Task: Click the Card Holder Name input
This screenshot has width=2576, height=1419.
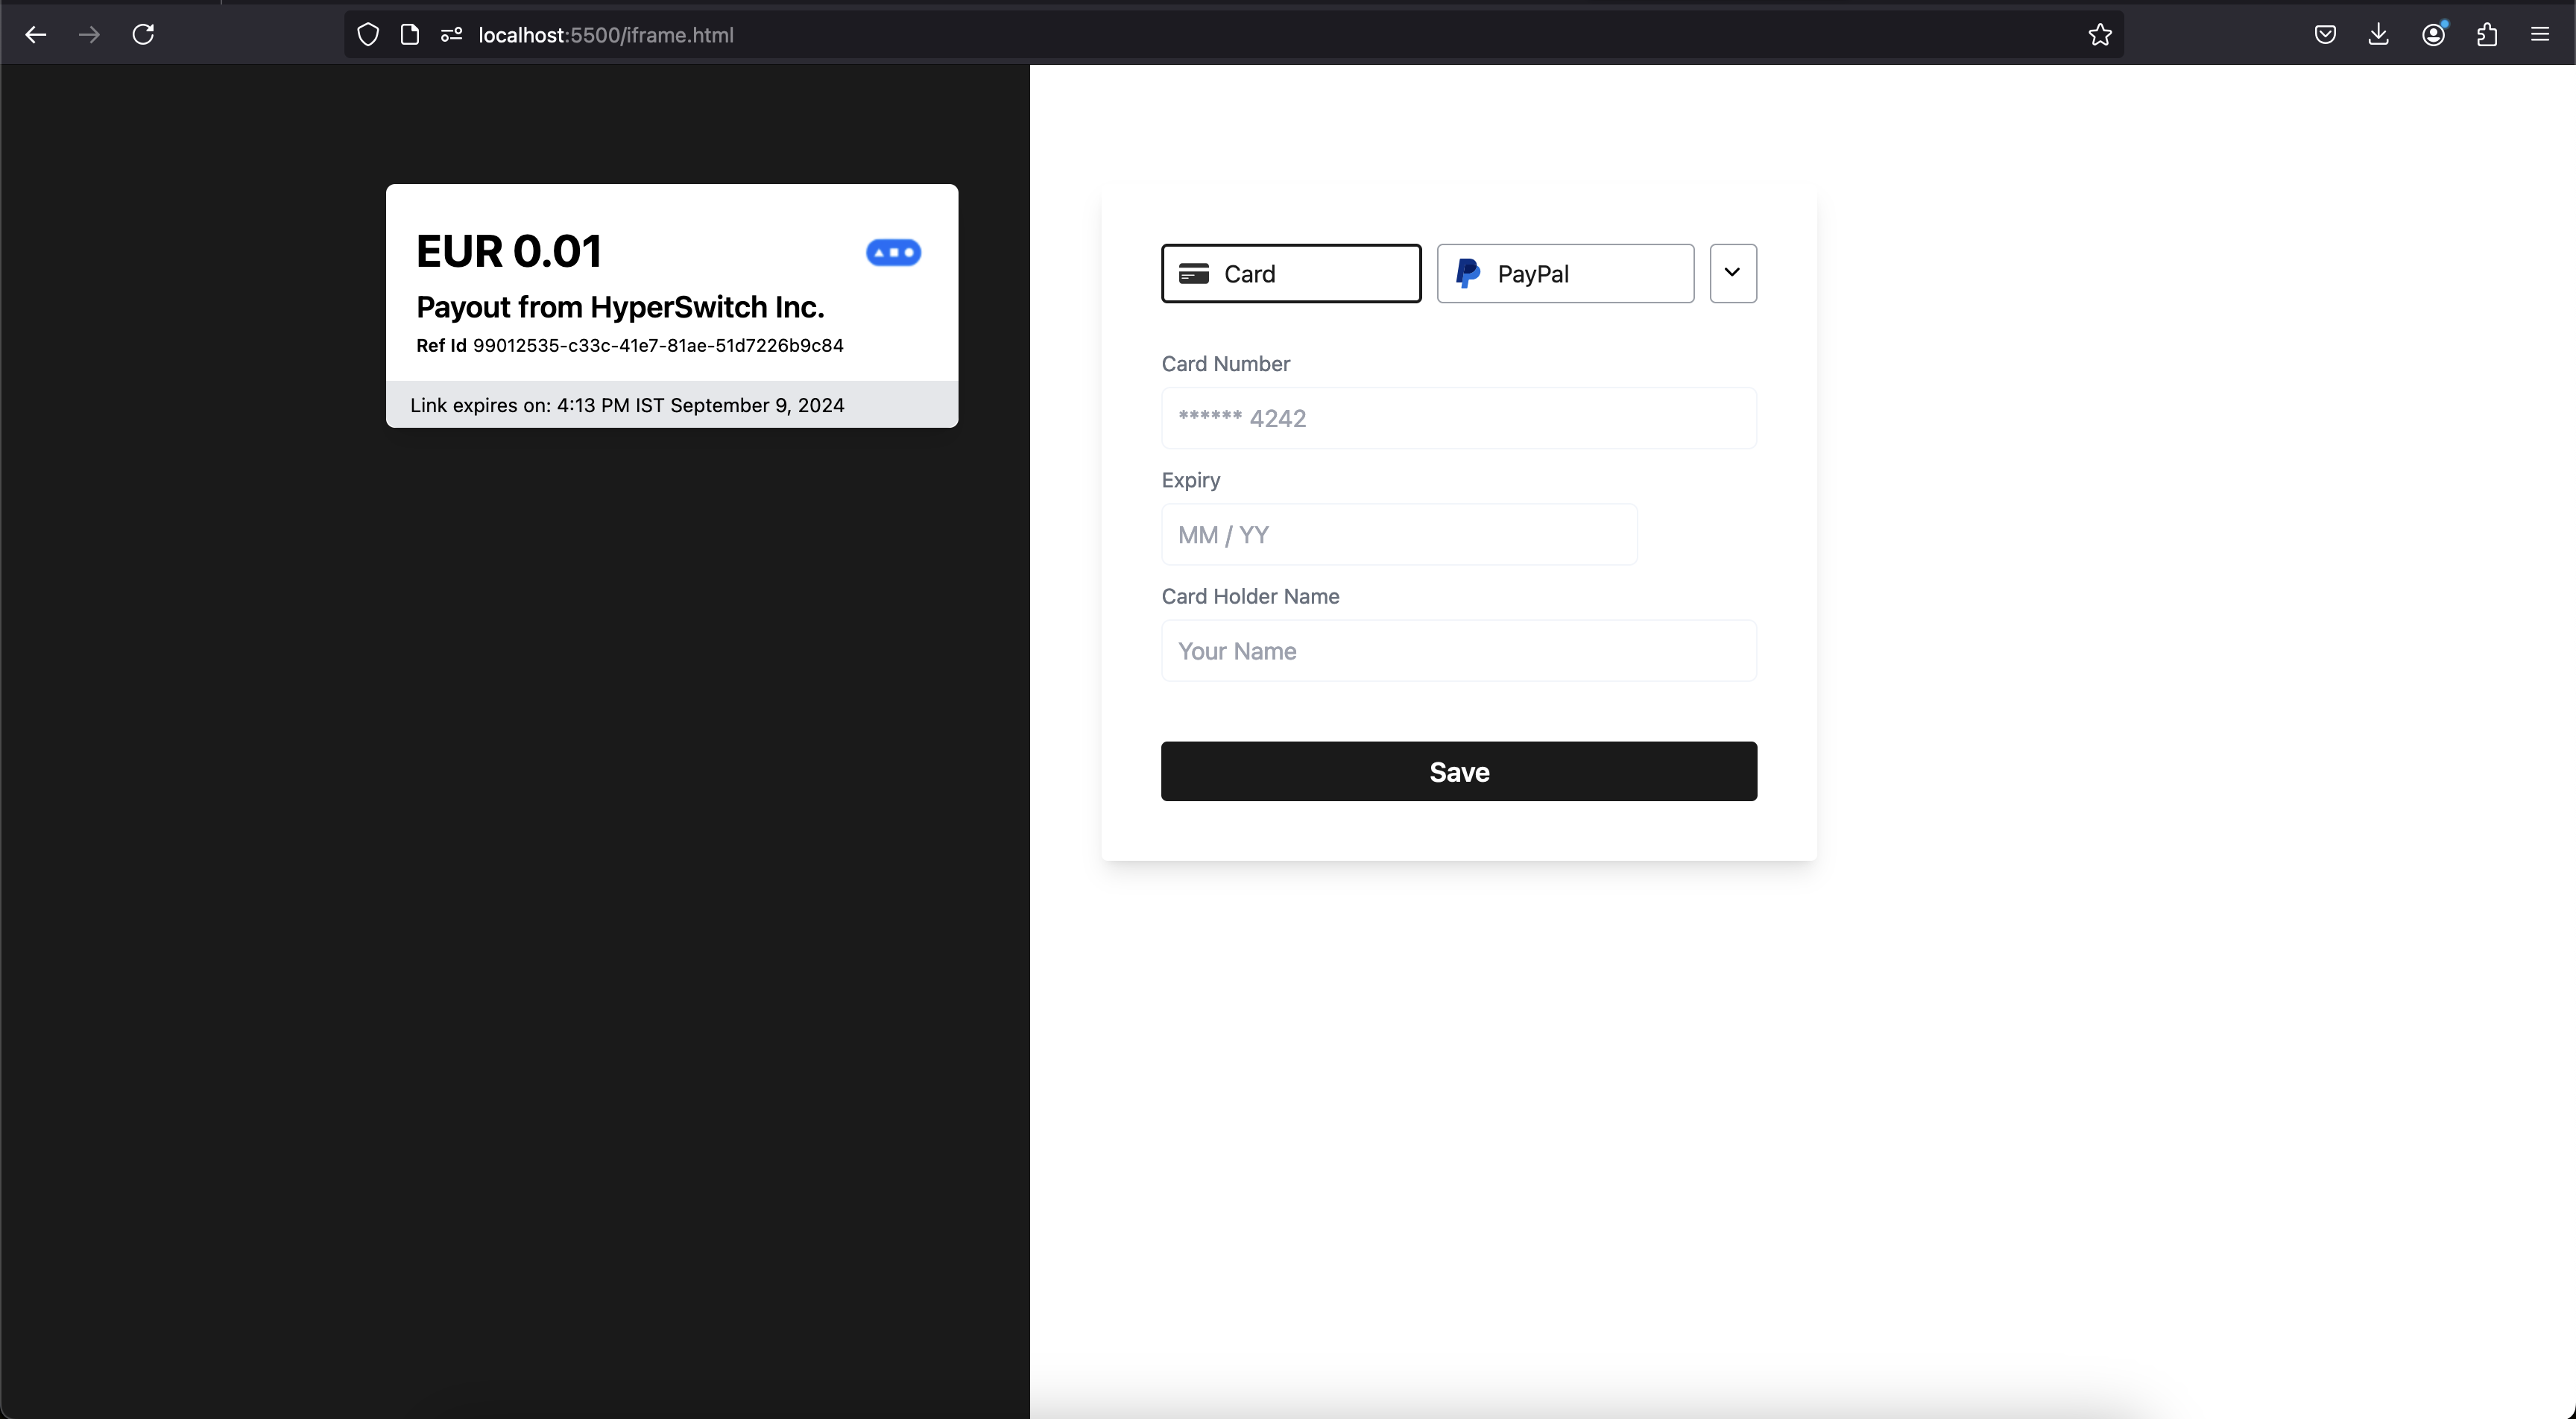Action: coord(1458,651)
